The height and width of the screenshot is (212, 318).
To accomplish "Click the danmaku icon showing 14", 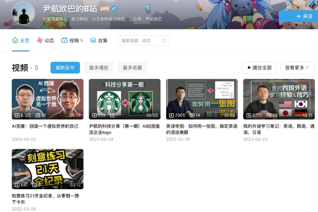I will [192, 116].
